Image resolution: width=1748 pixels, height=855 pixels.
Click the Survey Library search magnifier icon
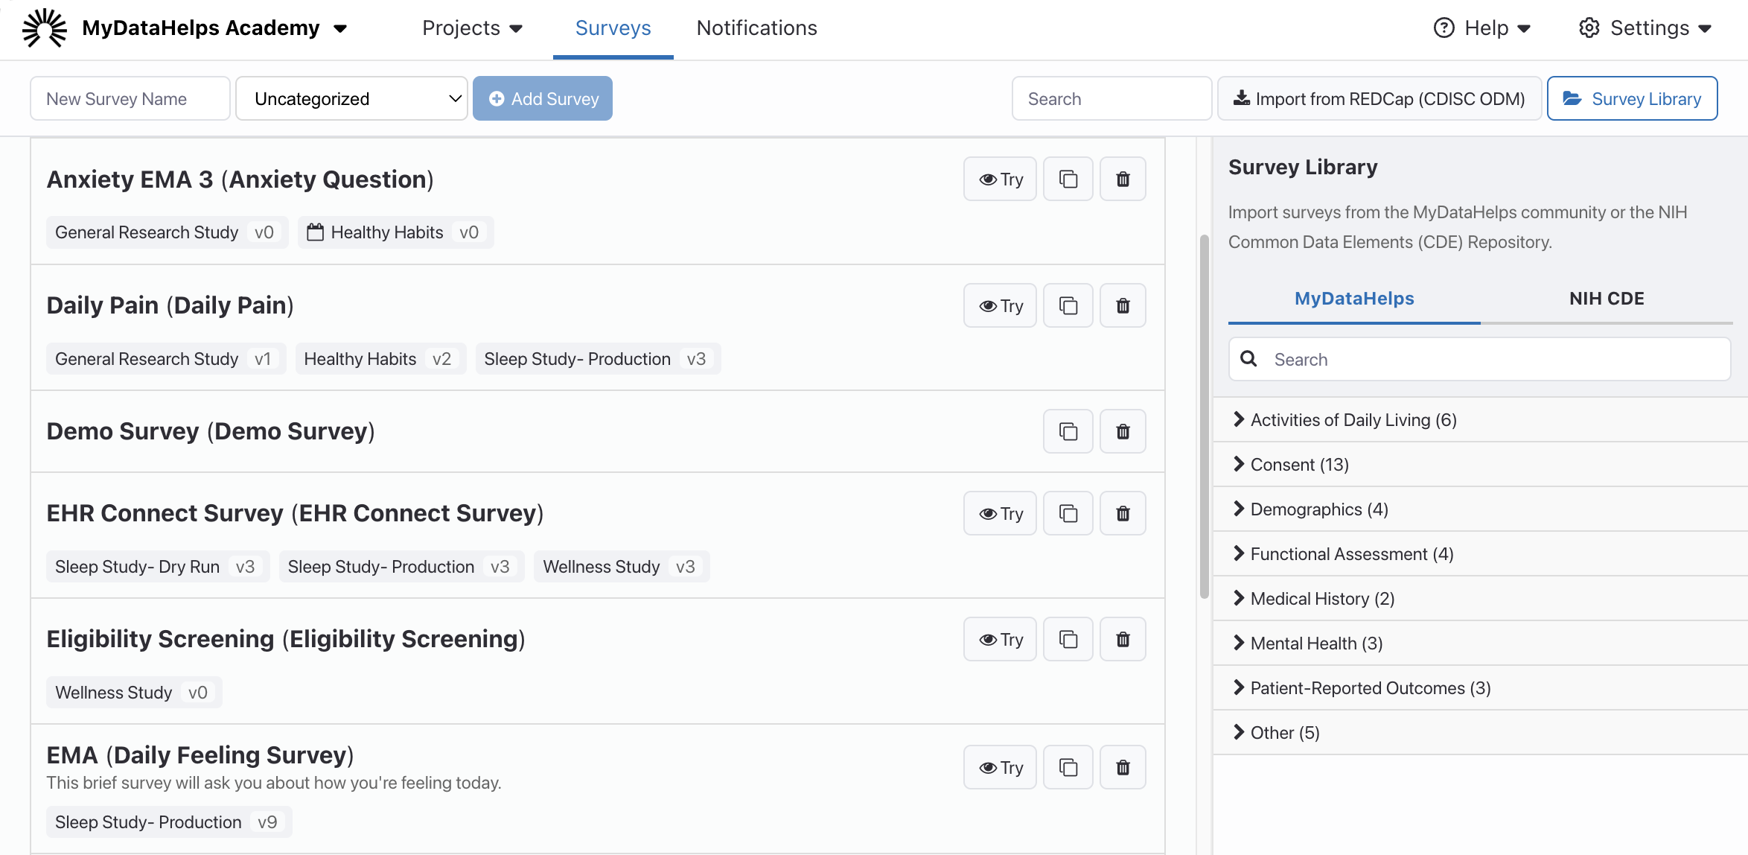(x=1248, y=359)
